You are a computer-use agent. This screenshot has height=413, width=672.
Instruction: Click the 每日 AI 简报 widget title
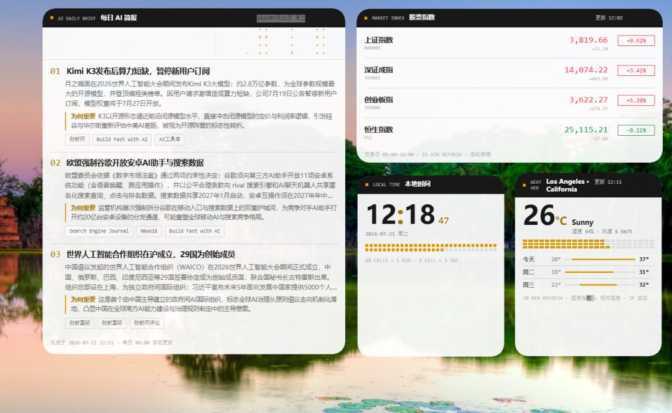[x=119, y=17]
